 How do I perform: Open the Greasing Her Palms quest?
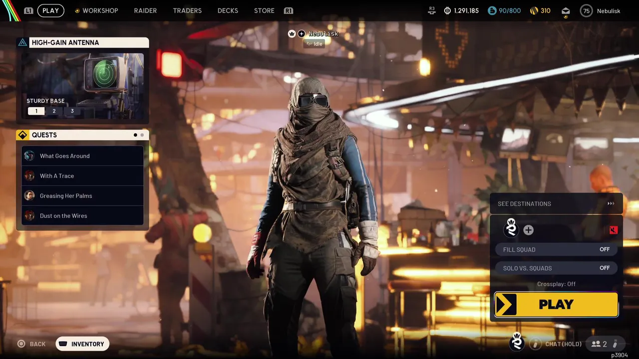tap(82, 195)
